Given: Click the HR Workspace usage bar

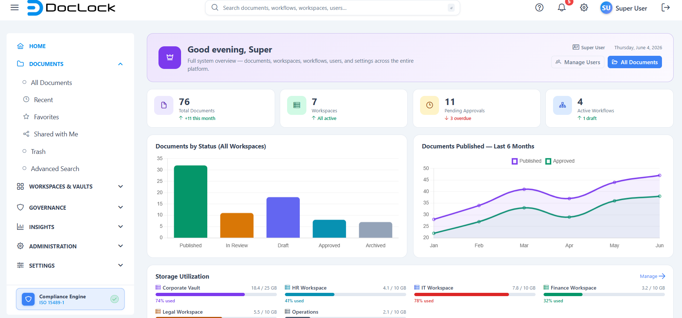Looking at the screenshot, I should 345,294.
